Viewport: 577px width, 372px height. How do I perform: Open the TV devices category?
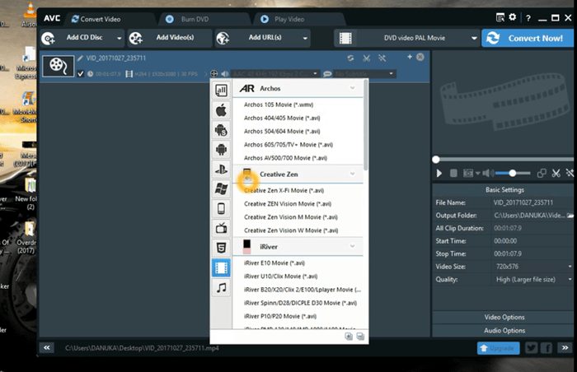click(x=221, y=228)
